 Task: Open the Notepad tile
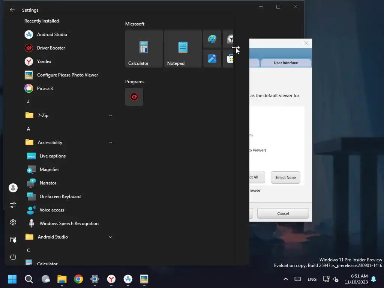183,49
